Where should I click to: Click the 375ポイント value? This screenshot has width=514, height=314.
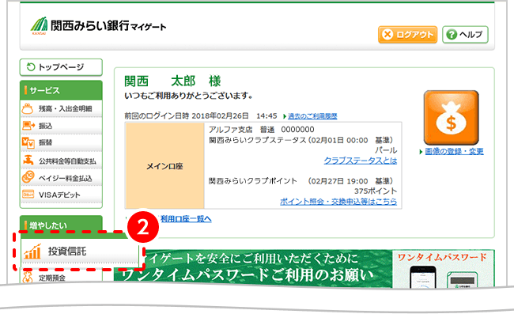pyautogui.click(x=376, y=191)
